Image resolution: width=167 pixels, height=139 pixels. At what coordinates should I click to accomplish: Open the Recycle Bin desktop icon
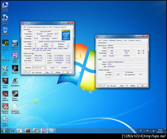click(5, 30)
